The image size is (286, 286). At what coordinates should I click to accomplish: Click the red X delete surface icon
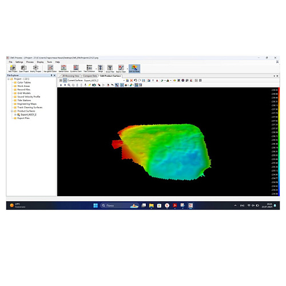point(132,81)
